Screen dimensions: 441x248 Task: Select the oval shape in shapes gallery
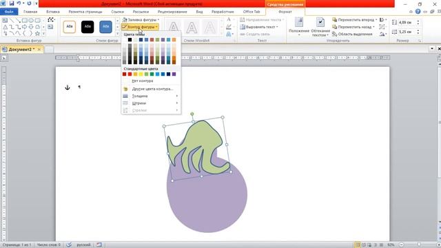[31, 21]
